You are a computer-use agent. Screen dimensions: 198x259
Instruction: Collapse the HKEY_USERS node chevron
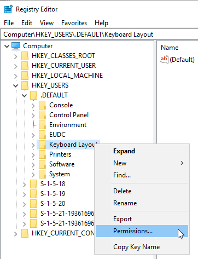(x=16, y=85)
